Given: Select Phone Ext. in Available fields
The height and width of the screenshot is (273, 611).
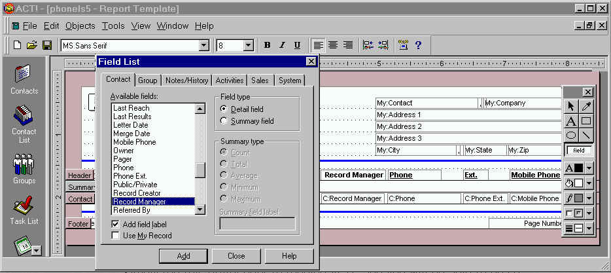Looking at the screenshot, I should pyautogui.click(x=153, y=176).
